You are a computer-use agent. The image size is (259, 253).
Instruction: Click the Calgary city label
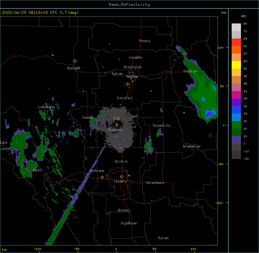tap(120, 181)
